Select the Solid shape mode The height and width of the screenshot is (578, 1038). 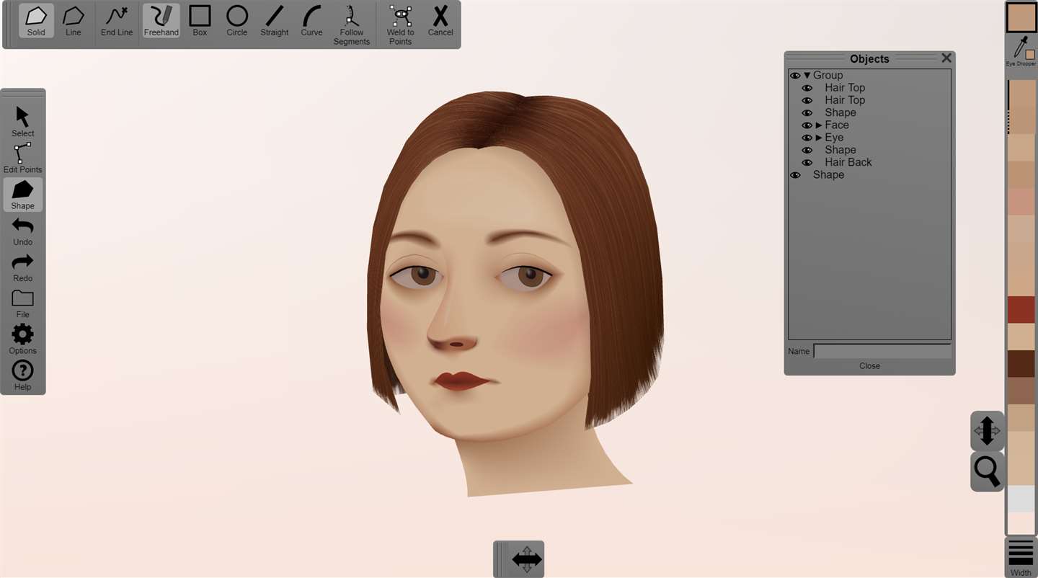click(x=36, y=21)
